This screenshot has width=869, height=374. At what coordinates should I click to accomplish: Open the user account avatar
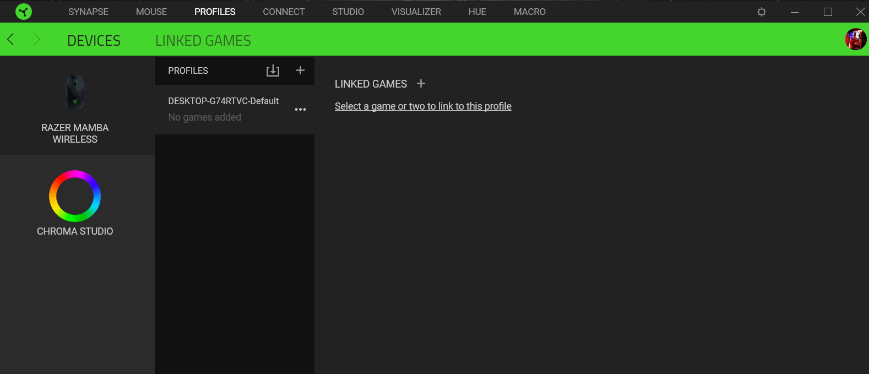pyautogui.click(x=855, y=39)
